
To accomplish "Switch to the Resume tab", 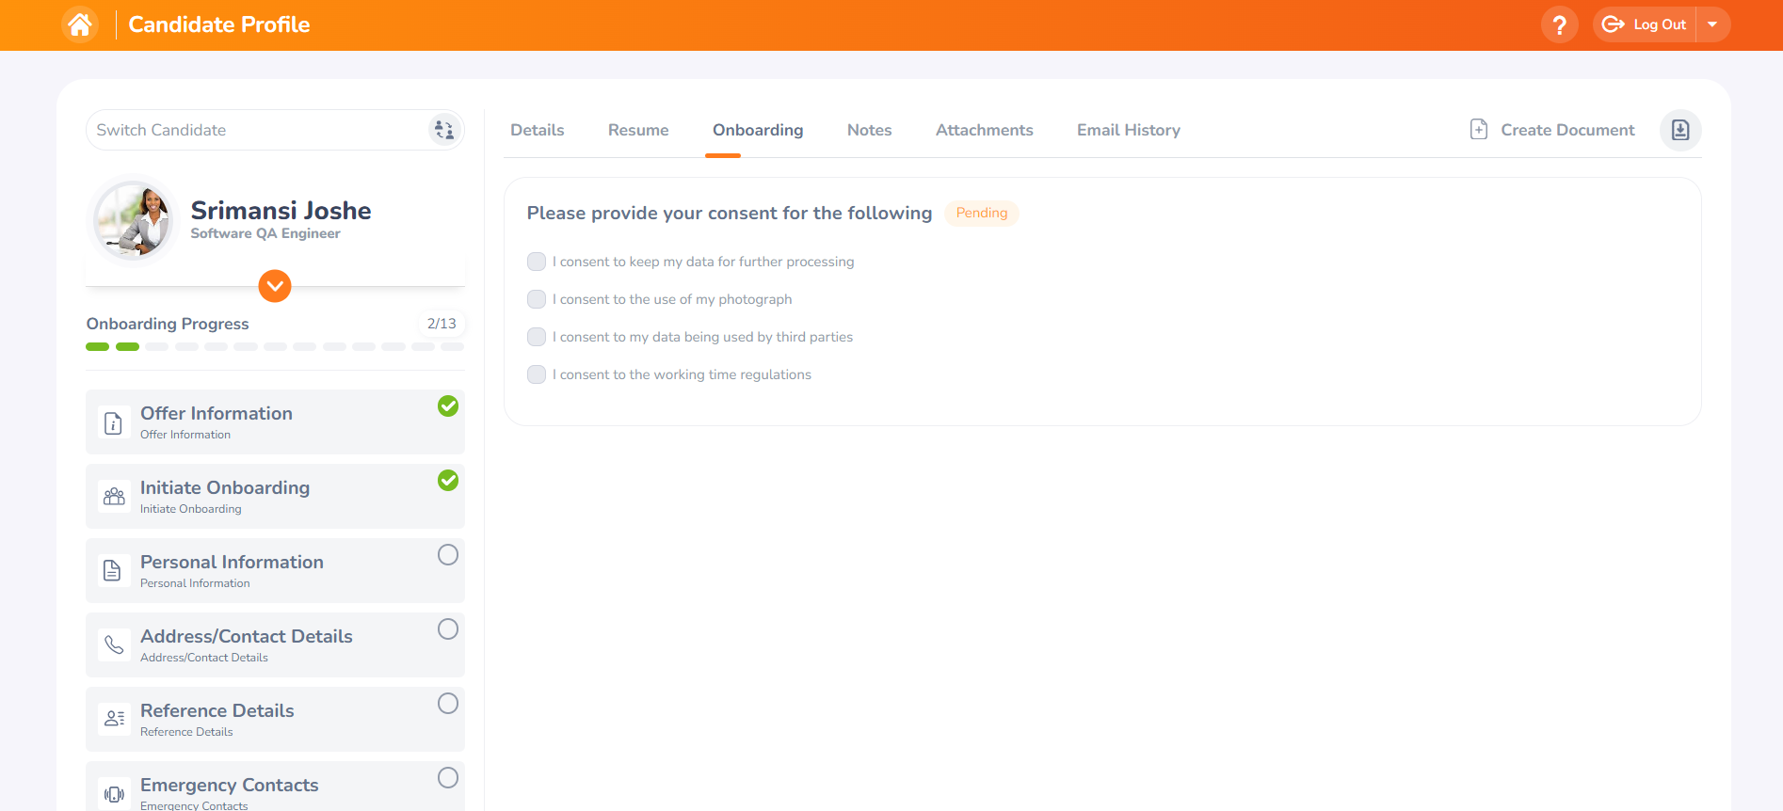I will pos(638,130).
